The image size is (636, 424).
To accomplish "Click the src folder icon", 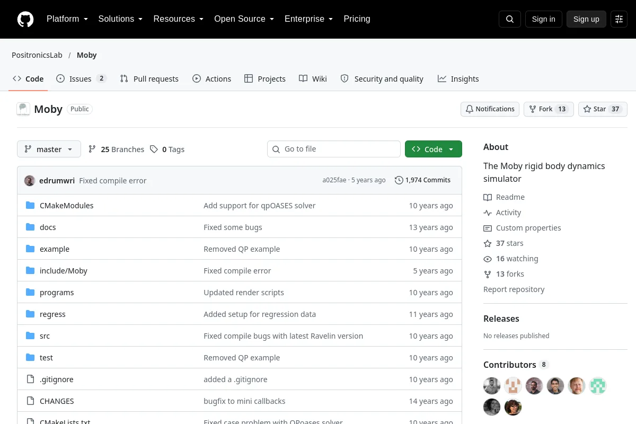I will tap(30, 336).
